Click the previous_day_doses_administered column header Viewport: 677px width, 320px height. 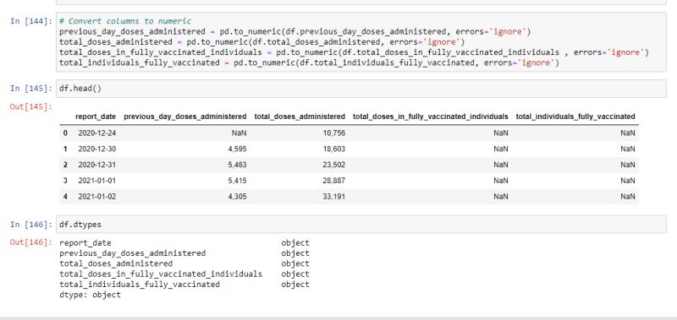point(185,117)
